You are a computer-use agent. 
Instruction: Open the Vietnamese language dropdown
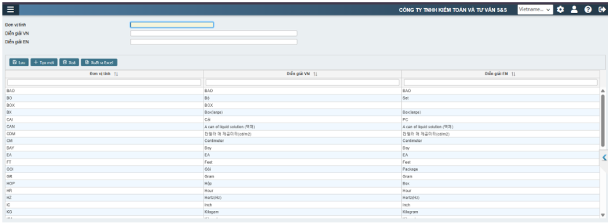click(x=535, y=10)
